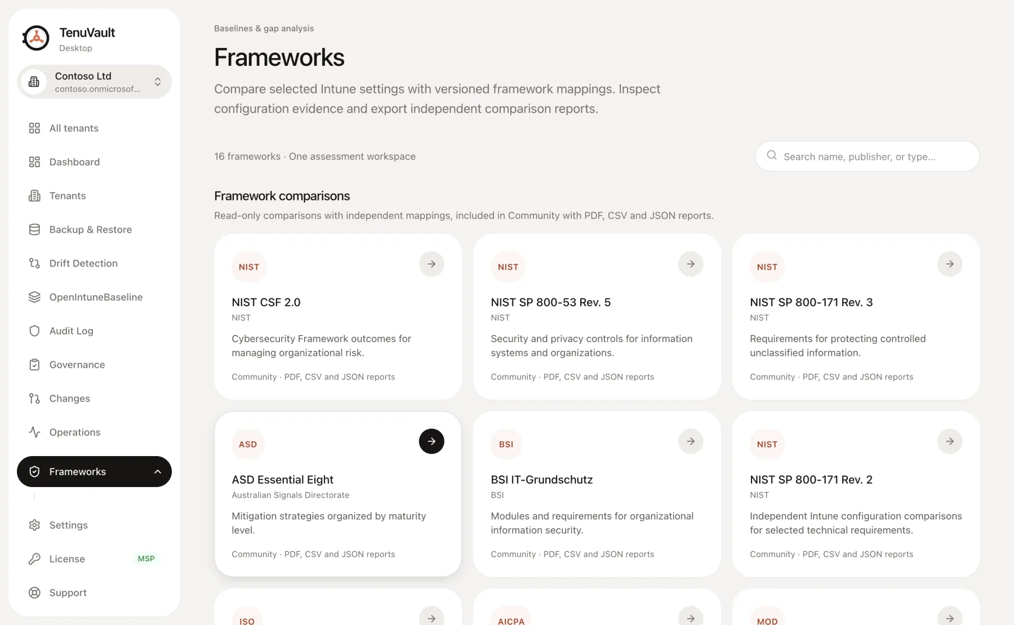Click the Baselines & gap analysis breadcrumb

(264, 28)
